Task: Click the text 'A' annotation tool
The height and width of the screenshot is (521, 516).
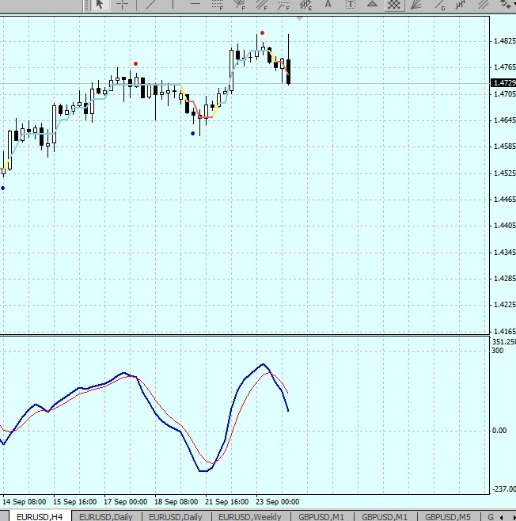Action: 328,5
